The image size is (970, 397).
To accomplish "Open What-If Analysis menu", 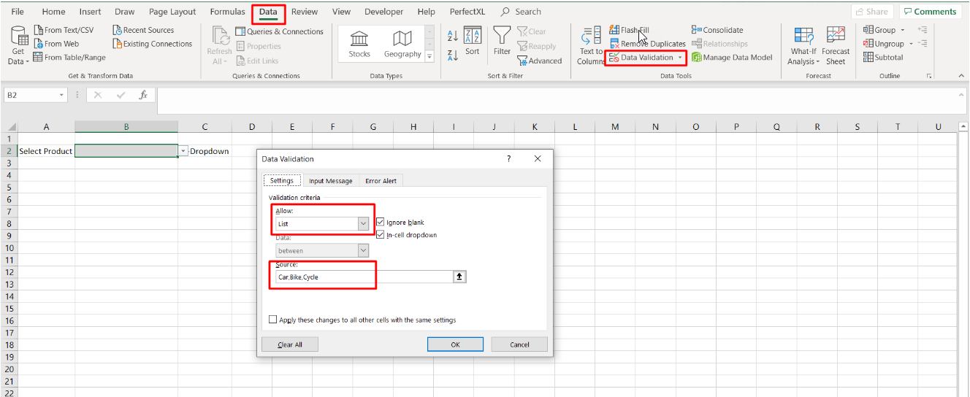I will [x=803, y=46].
